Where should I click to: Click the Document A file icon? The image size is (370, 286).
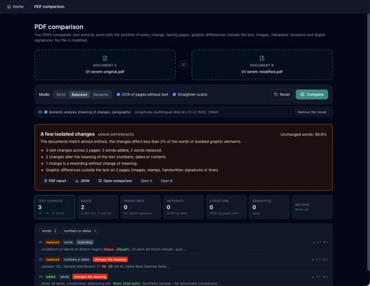tap(105, 58)
